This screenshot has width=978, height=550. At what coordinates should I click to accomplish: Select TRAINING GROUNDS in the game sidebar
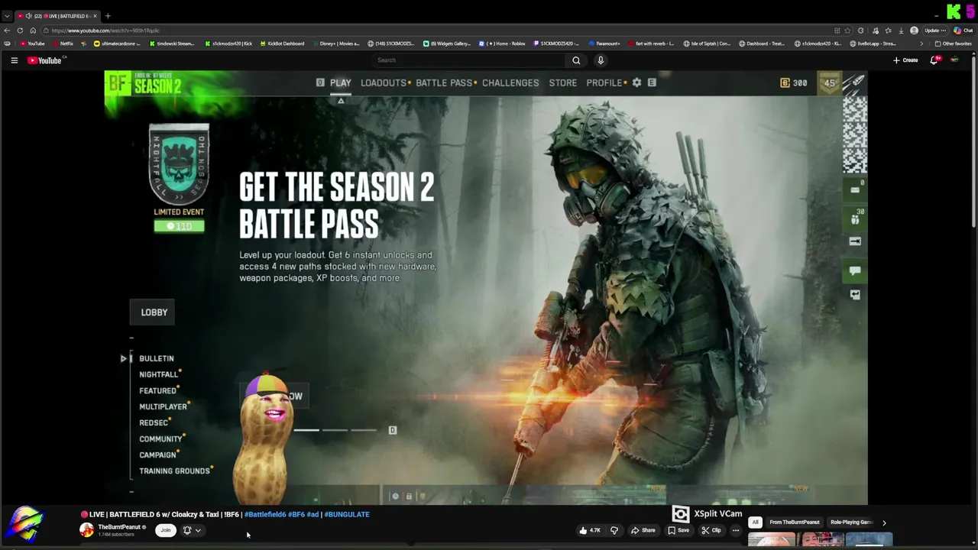[x=174, y=471]
